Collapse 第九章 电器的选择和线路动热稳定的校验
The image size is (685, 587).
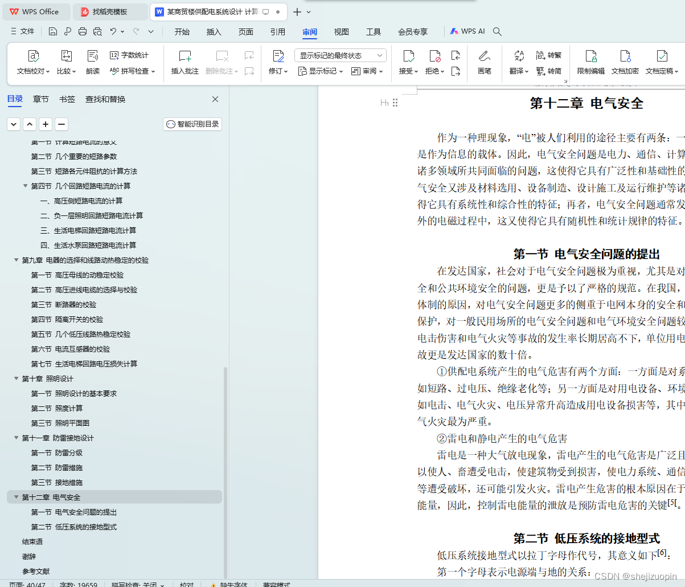[x=17, y=260]
